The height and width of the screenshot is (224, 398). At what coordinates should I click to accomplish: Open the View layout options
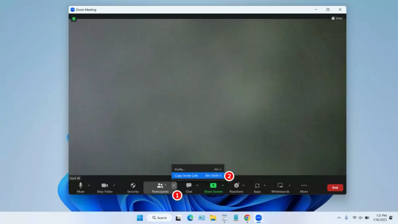337,18
